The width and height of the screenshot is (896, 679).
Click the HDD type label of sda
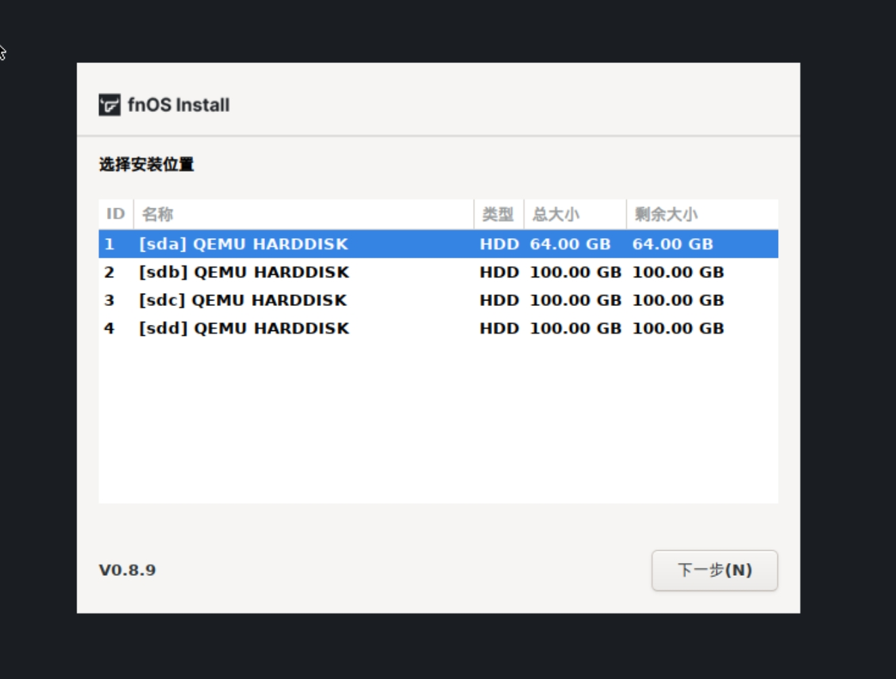500,244
